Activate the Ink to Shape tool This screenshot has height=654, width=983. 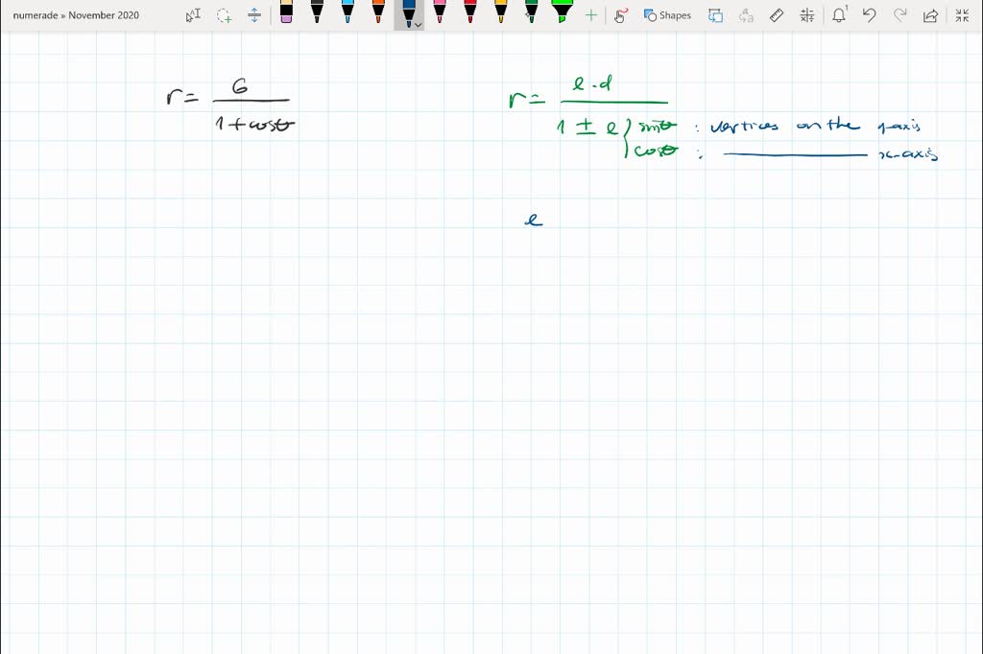coord(714,15)
